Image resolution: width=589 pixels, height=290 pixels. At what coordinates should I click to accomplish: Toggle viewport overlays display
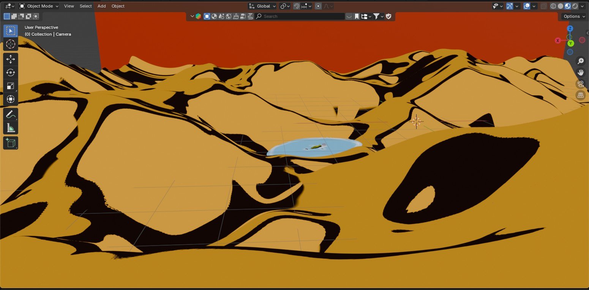click(x=527, y=6)
